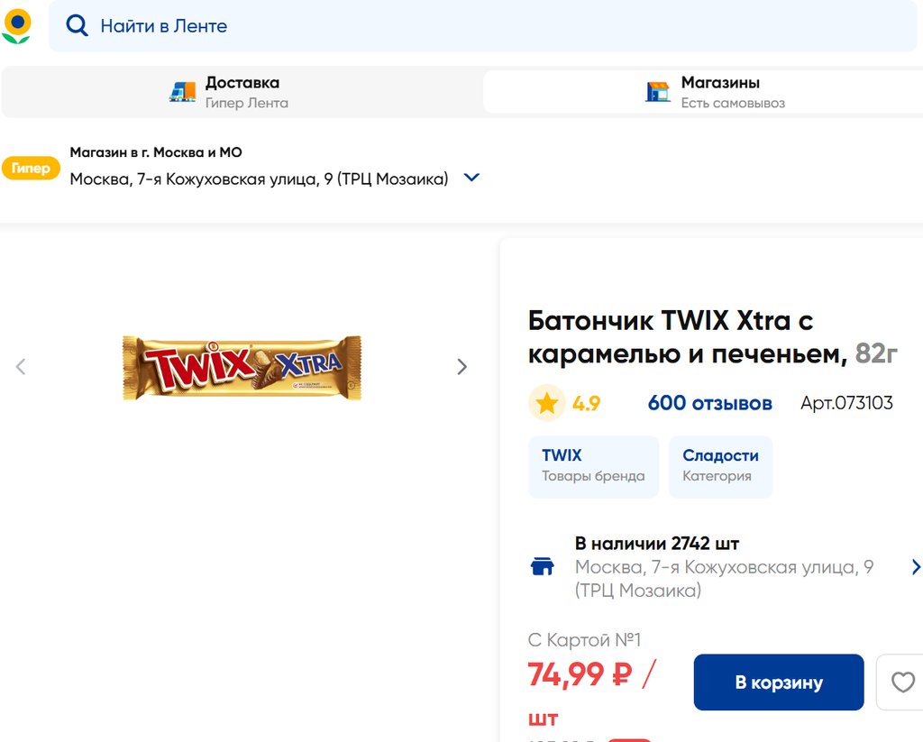Open the Сладости category
Image resolution: width=923 pixels, height=742 pixels.
(x=720, y=465)
